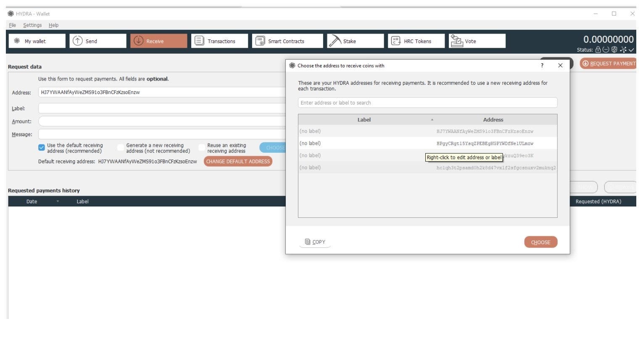Open the Help menu

click(53, 25)
